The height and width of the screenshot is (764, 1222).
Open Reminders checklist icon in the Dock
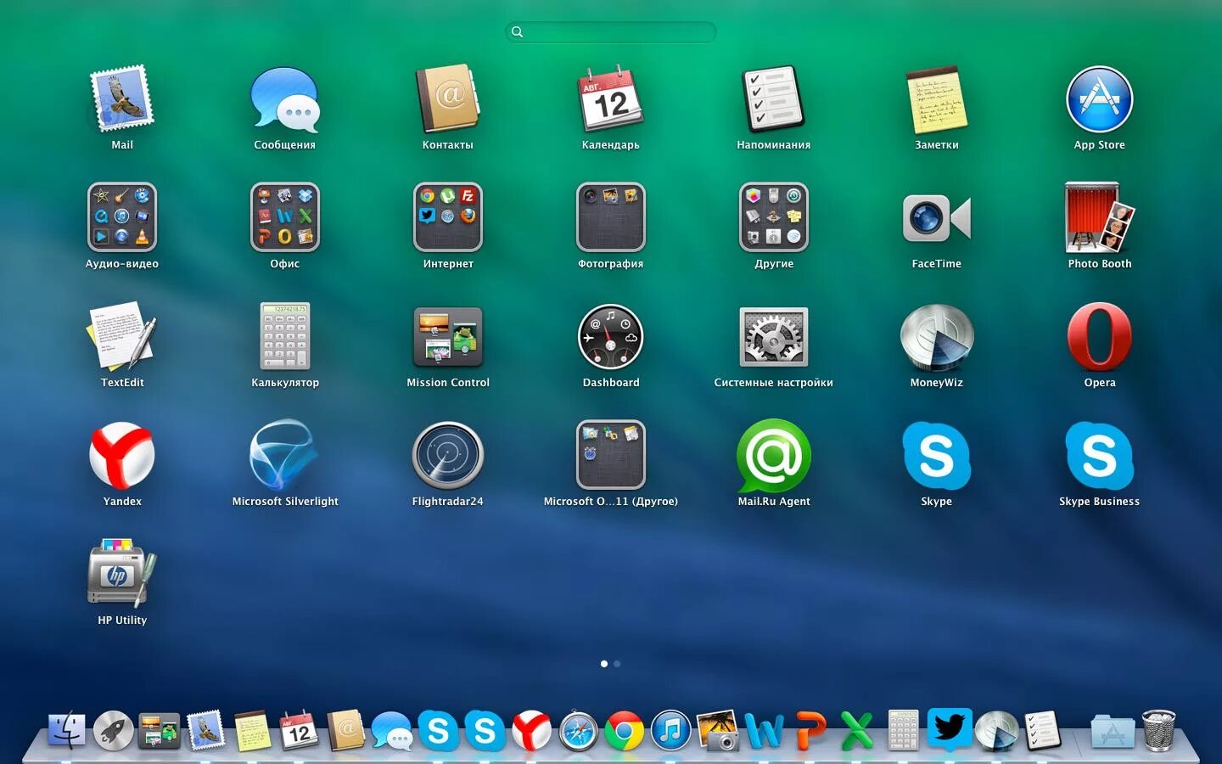[1043, 731]
